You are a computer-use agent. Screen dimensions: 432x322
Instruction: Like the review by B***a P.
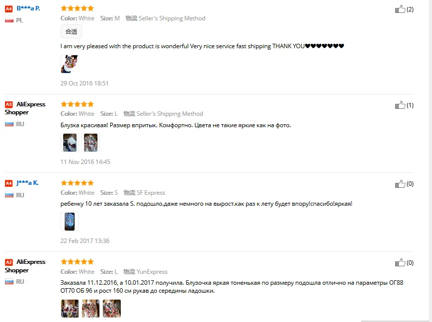pyautogui.click(x=400, y=9)
